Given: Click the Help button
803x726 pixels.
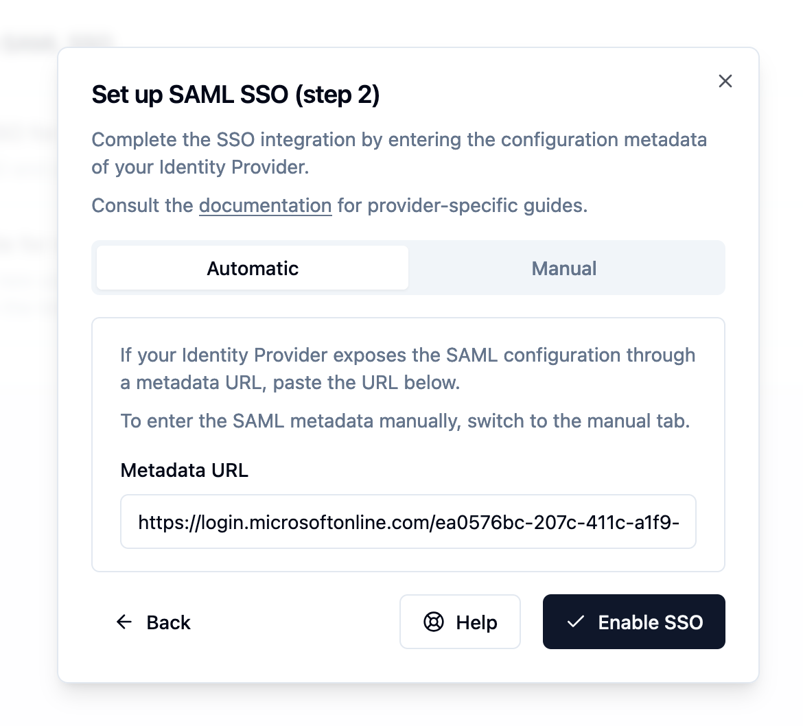Looking at the screenshot, I should click(x=460, y=622).
